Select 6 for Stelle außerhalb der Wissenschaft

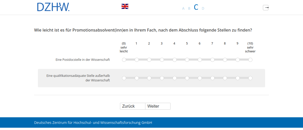pyautogui.click(x=200, y=78)
